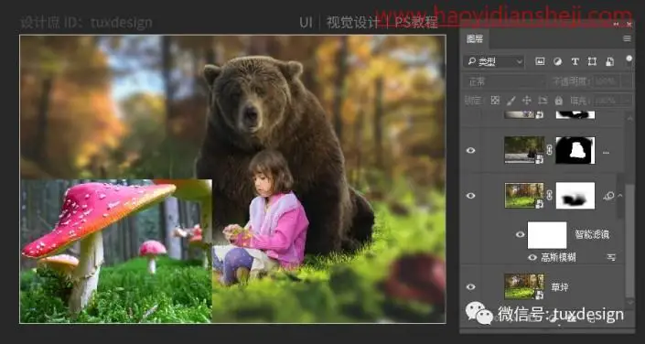Viewport: 645px width, 344px height.
Task: Hide the 草坪 layer
Action: [x=470, y=286]
